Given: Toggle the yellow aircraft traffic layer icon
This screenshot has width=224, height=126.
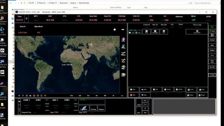Looking at the screenshot, I should click(45, 96).
